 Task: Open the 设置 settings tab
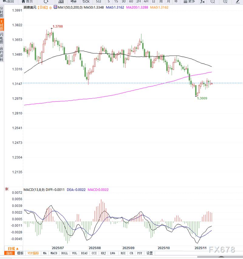[x=149, y=253]
